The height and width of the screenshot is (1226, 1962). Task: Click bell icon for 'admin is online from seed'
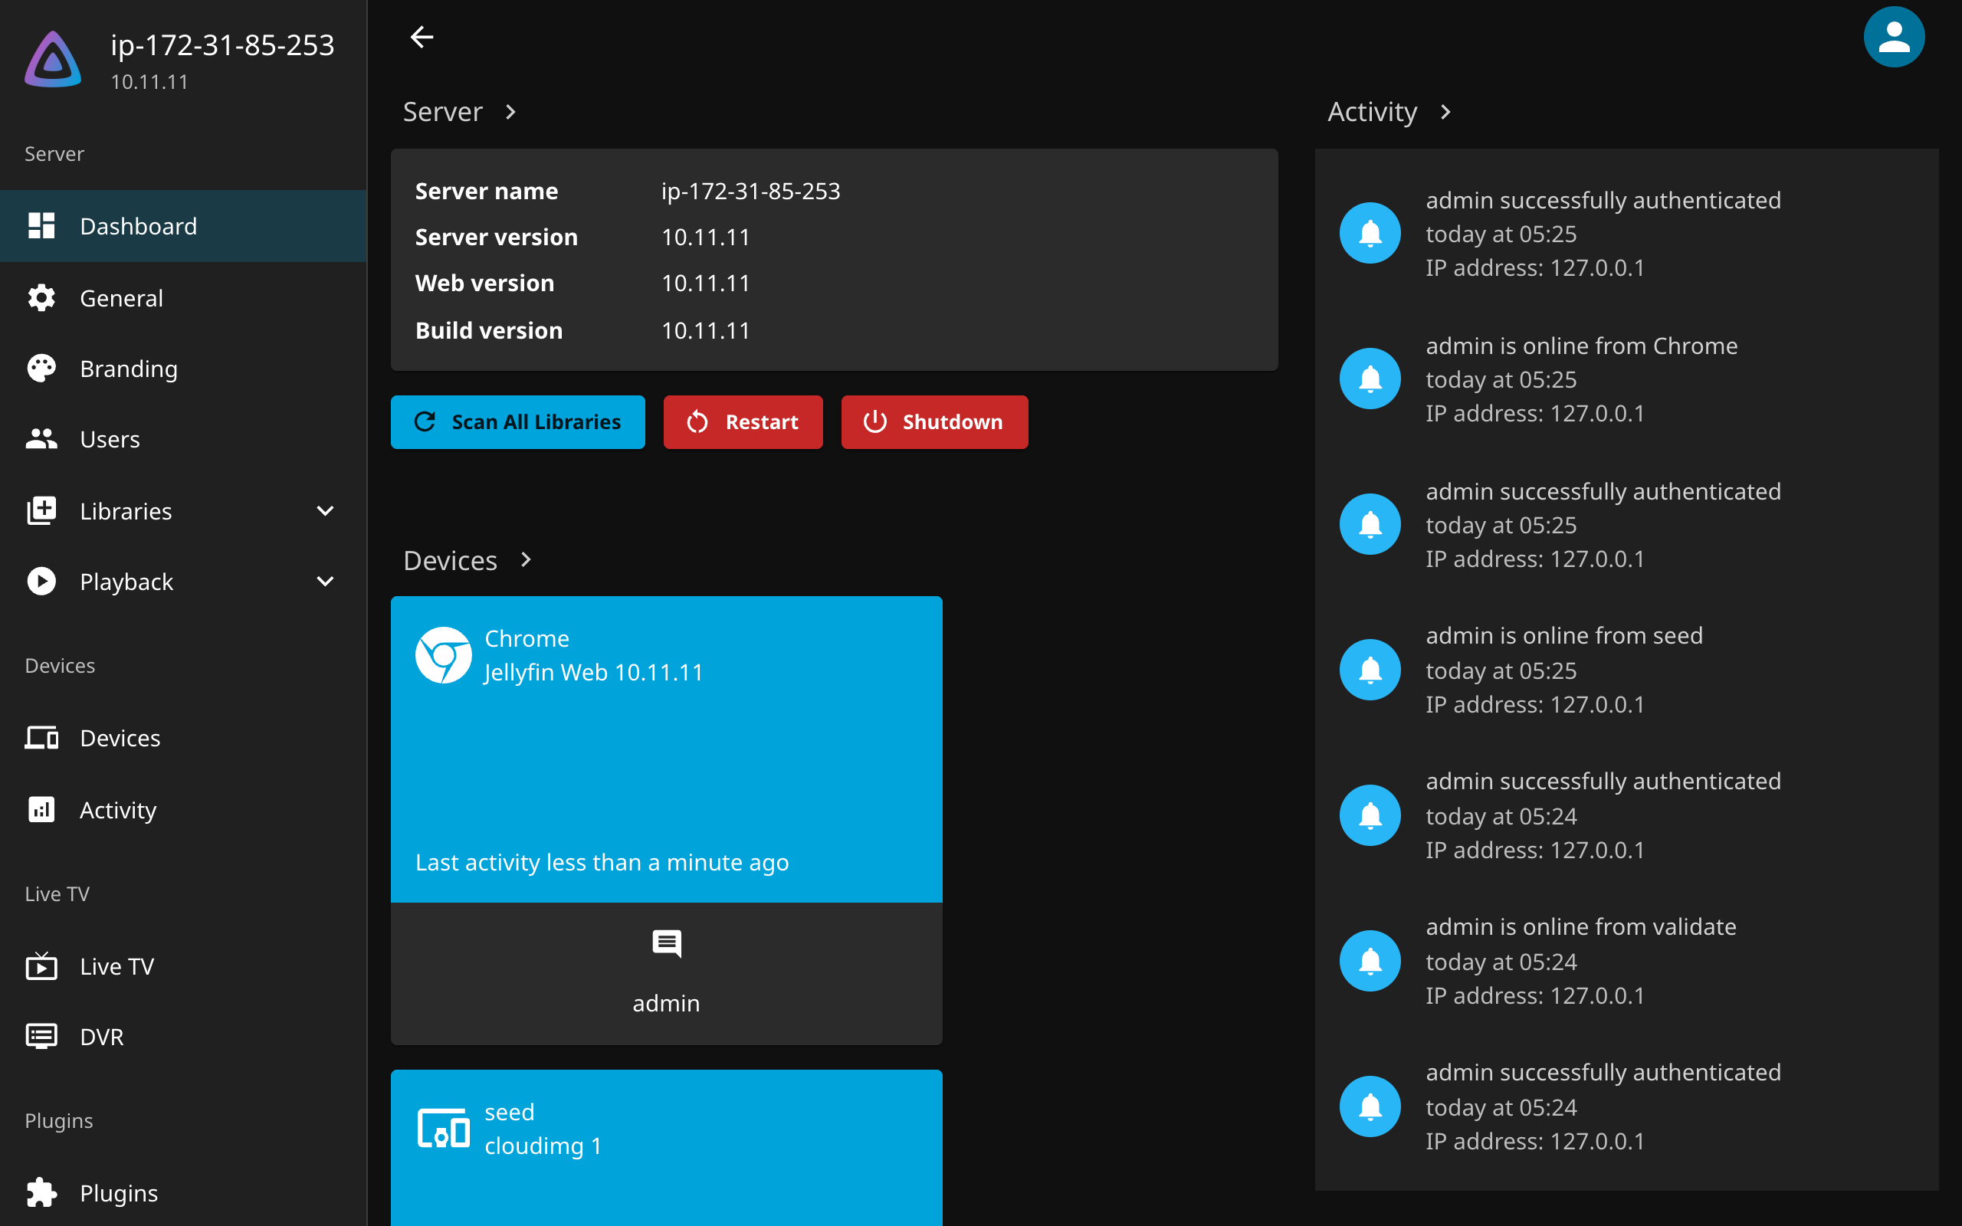[x=1370, y=670]
